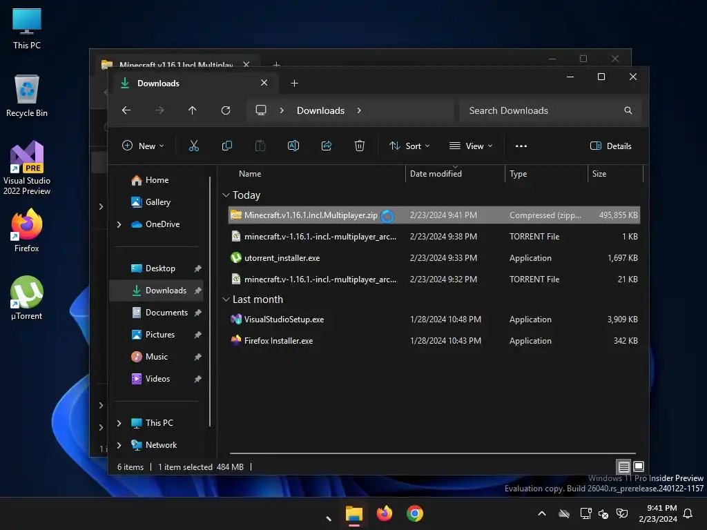This screenshot has width=707, height=530.
Task: Click the Copy icon in toolbar
Action: [x=227, y=146]
